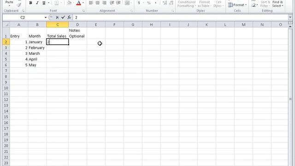Select column C header
The height and width of the screenshot is (166, 295).
point(57,24)
